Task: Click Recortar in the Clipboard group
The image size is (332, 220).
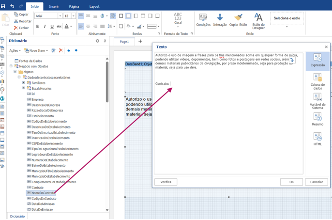Action: point(23,21)
